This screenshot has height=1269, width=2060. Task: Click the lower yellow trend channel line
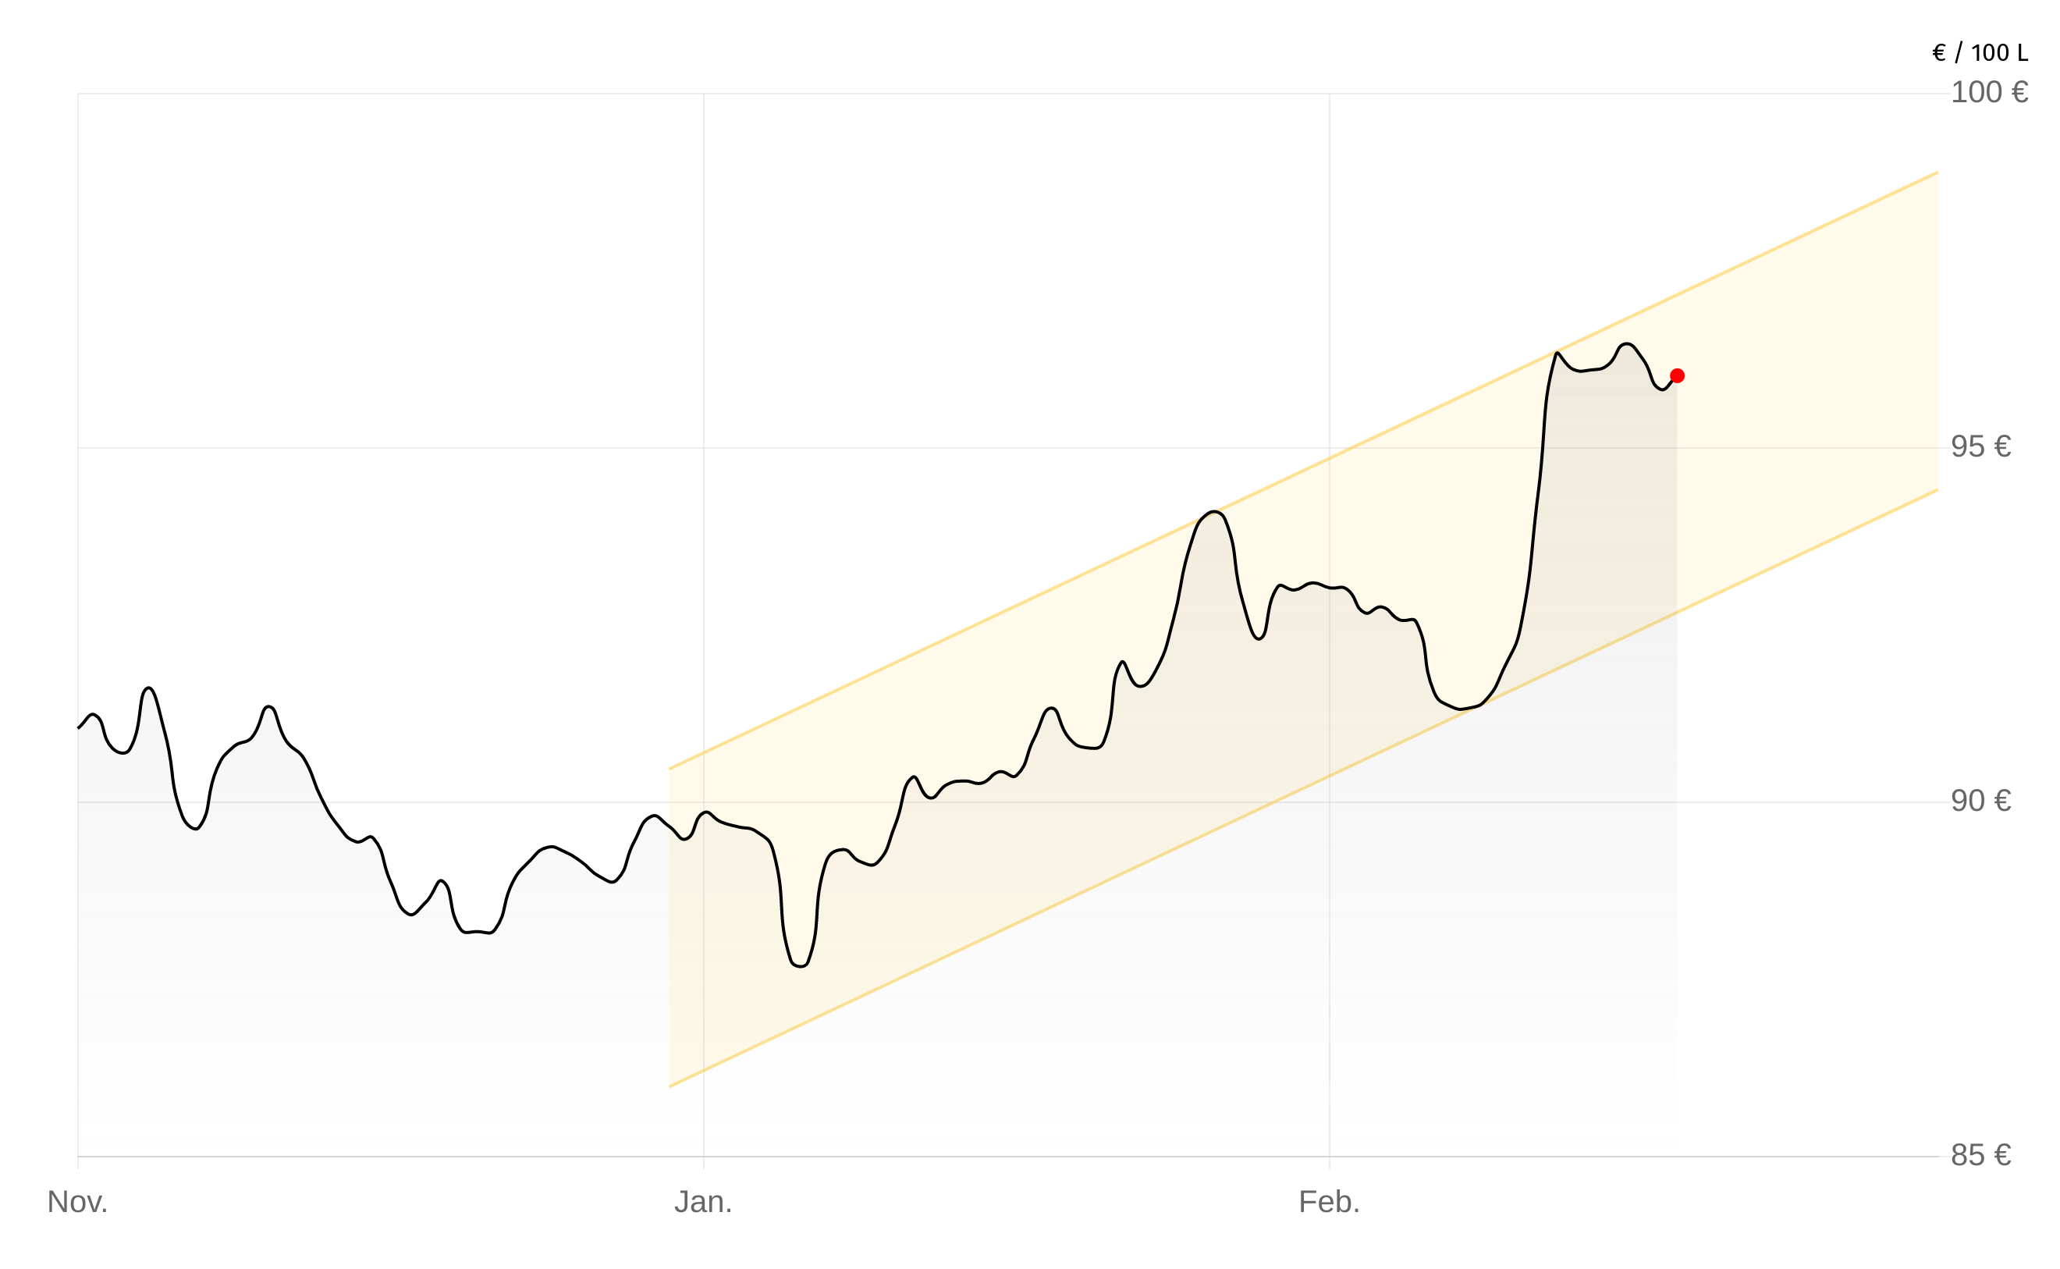(x=1007, y=927)
